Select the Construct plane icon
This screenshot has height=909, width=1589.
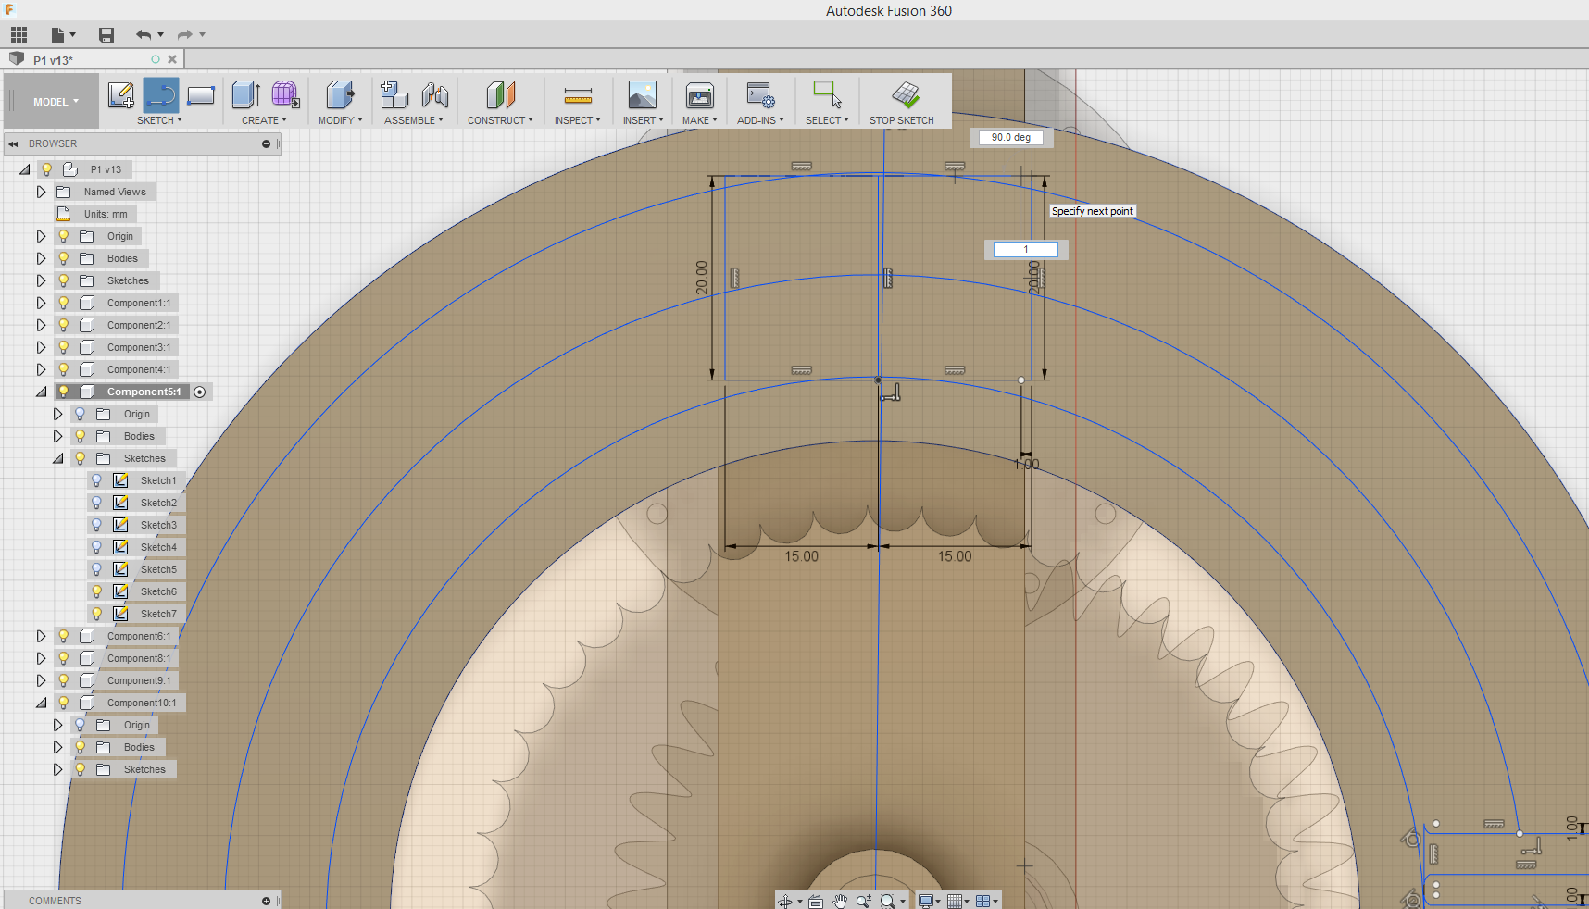click(500, 95)
